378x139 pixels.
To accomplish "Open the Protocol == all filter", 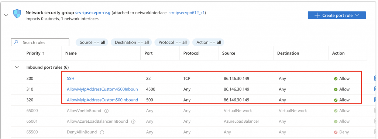I will coord(172,42).
